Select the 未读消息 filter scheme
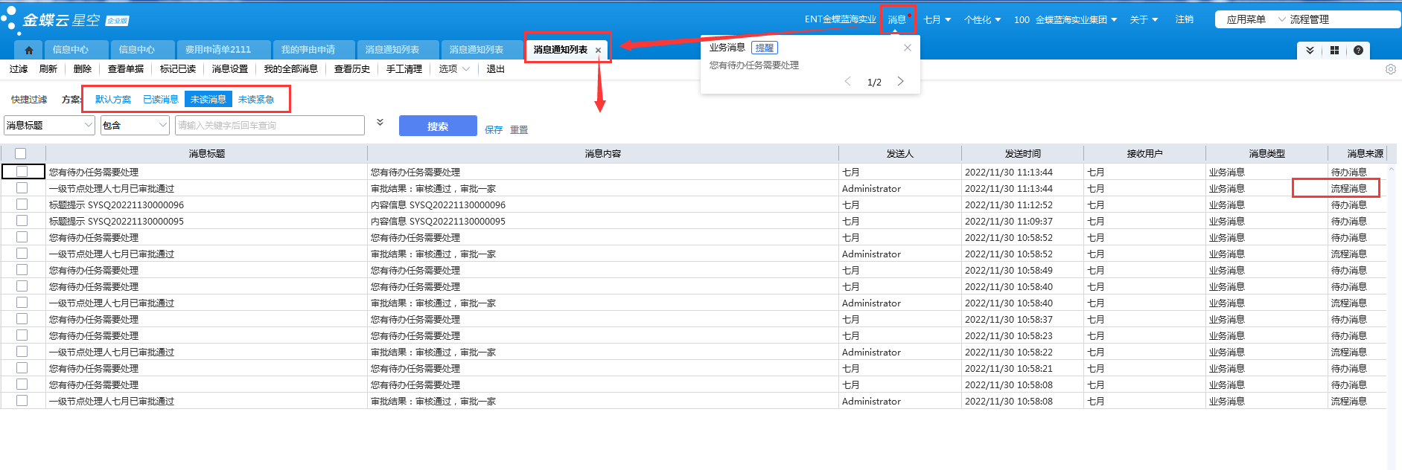The height and width of the screenshot is (470, 1402). point(208,99)
